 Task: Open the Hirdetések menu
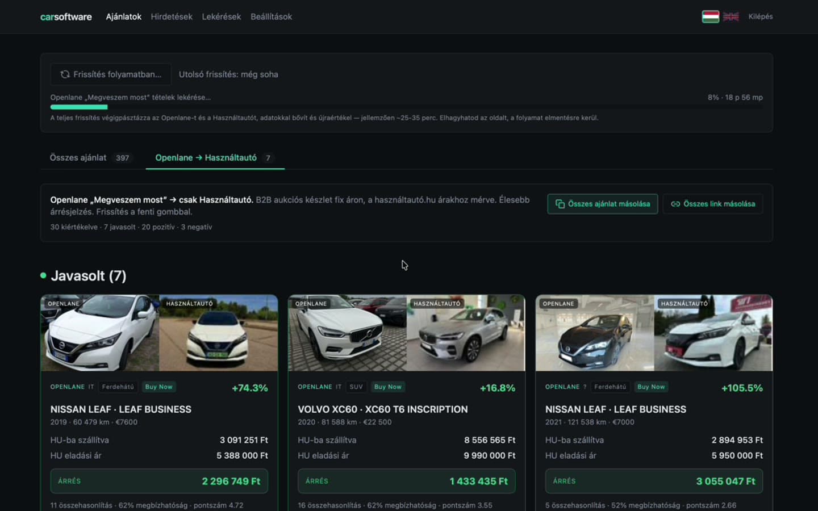tap(172, 16)
